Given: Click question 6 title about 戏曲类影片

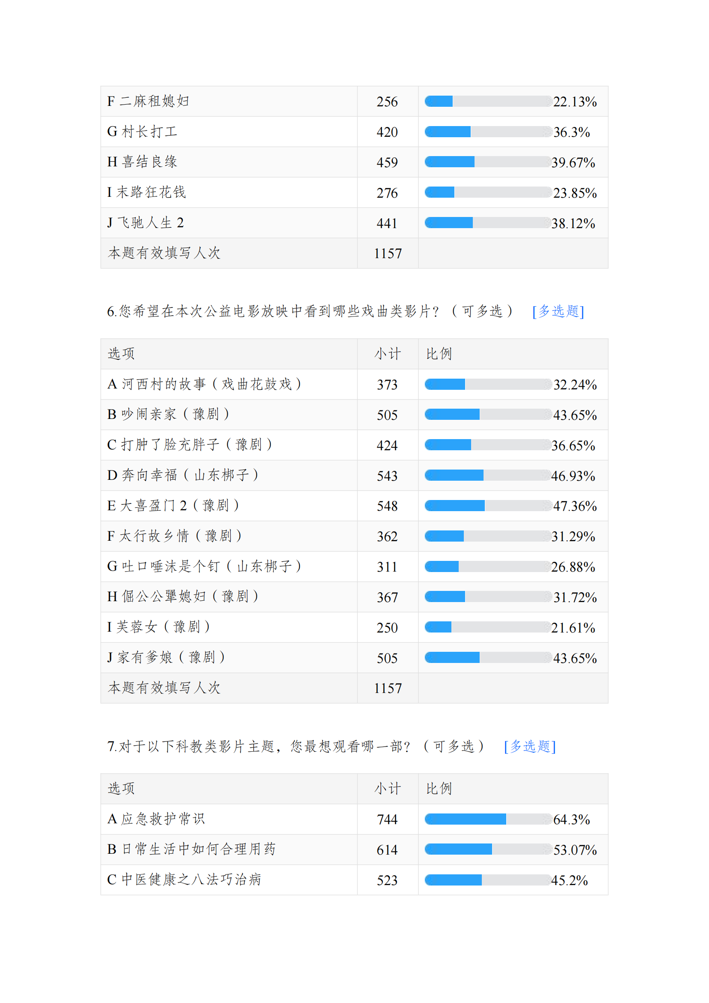Looking at the screenshot, I should click(309, 311).
